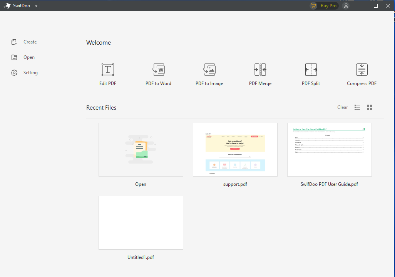
Task: Click the shopping cart icon
Action: point(313,5)
